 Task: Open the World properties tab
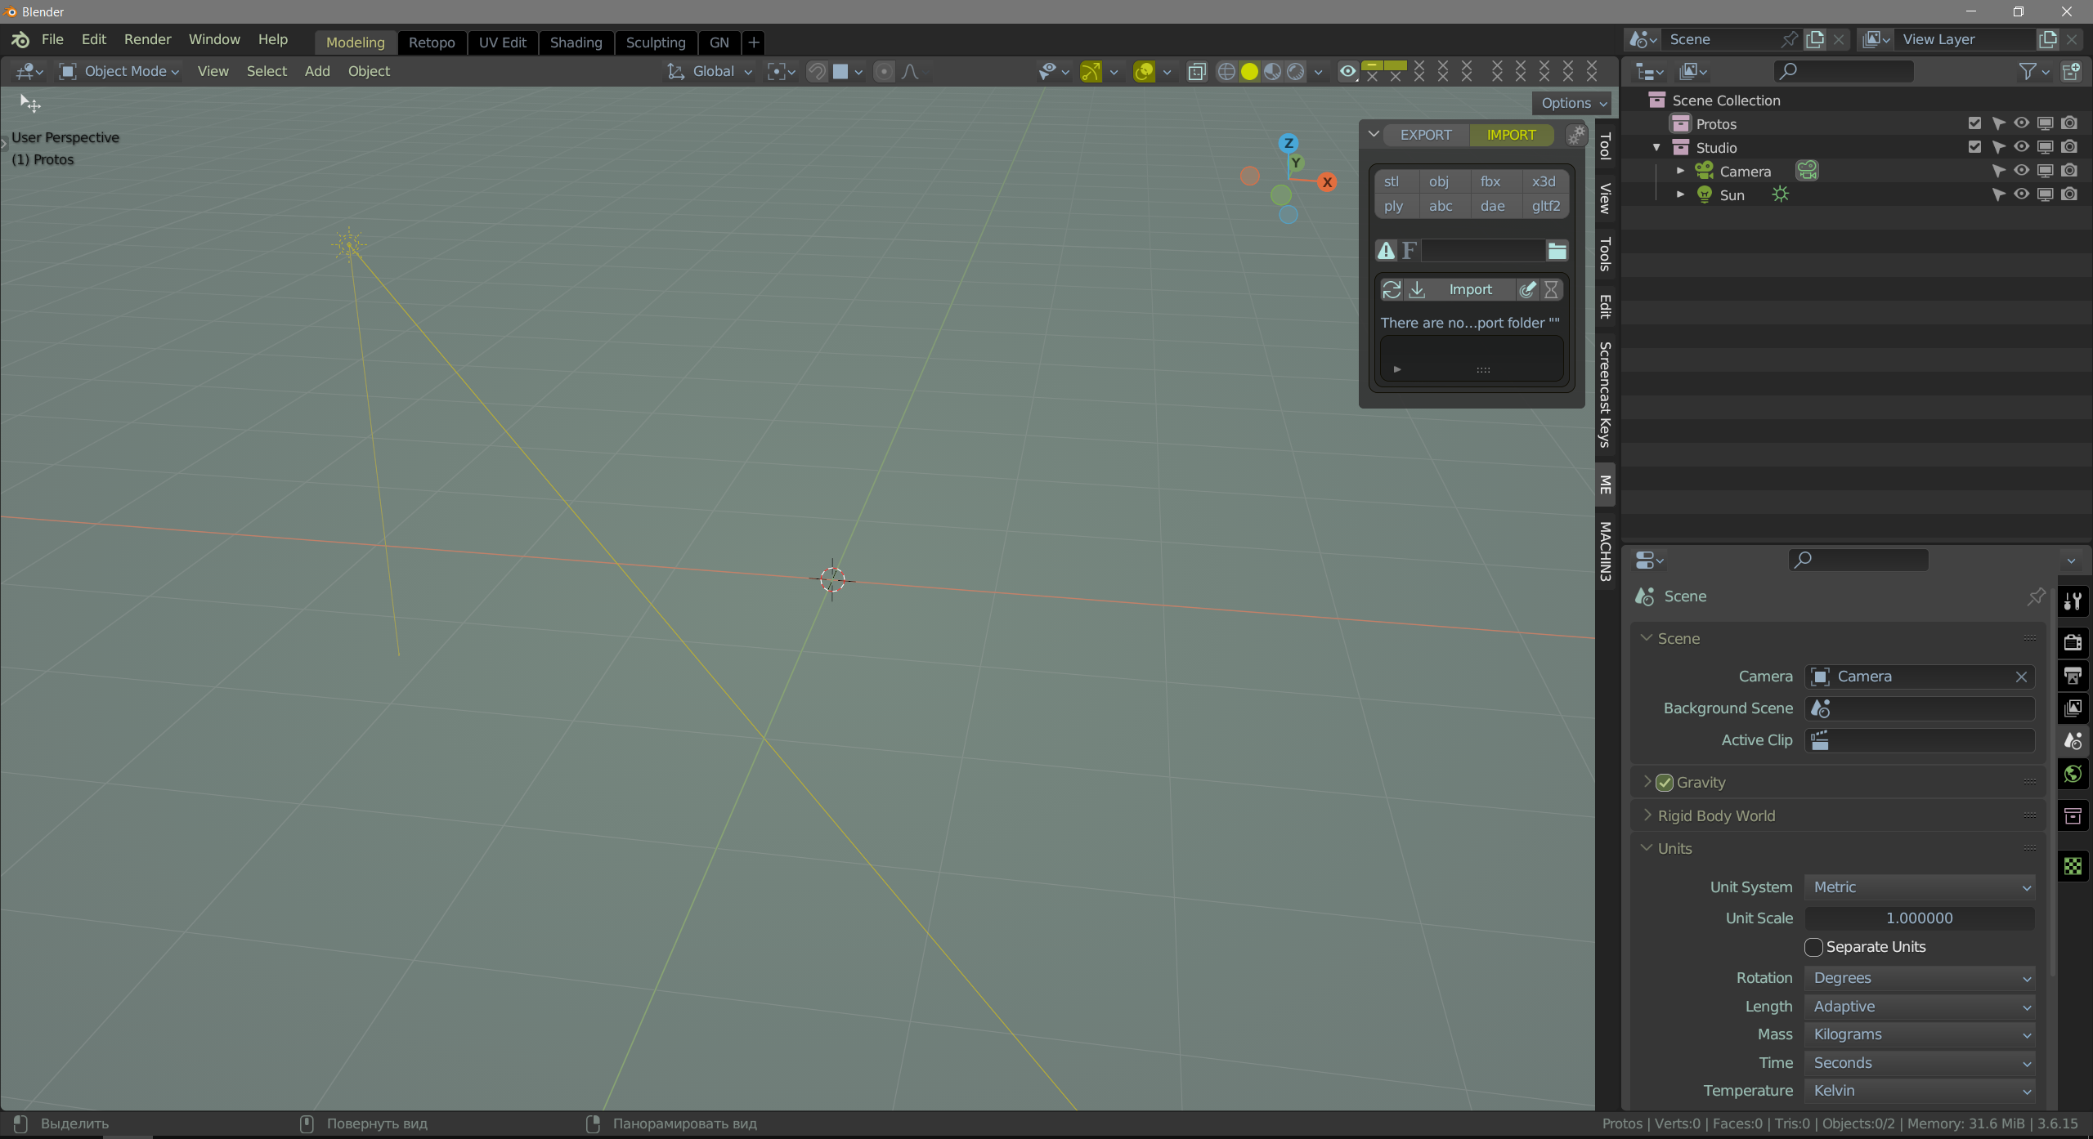(2073, 774)
